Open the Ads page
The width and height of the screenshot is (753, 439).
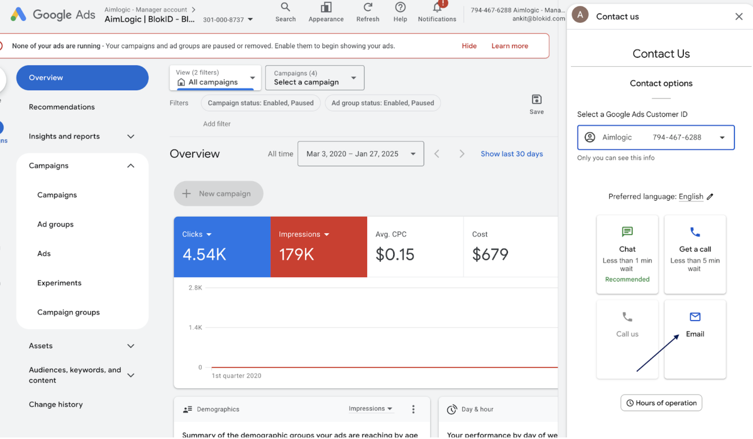[x=44, y=254]
